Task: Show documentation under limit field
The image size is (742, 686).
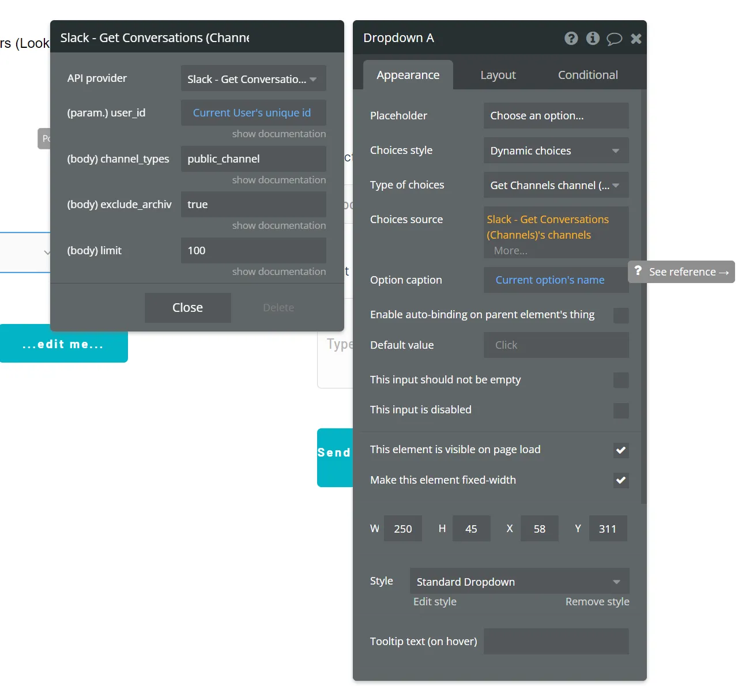Action: click(279, 272)
